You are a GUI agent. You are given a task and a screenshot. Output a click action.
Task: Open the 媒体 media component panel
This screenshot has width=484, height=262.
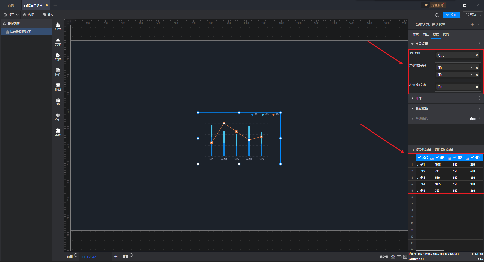pos(58,57)
